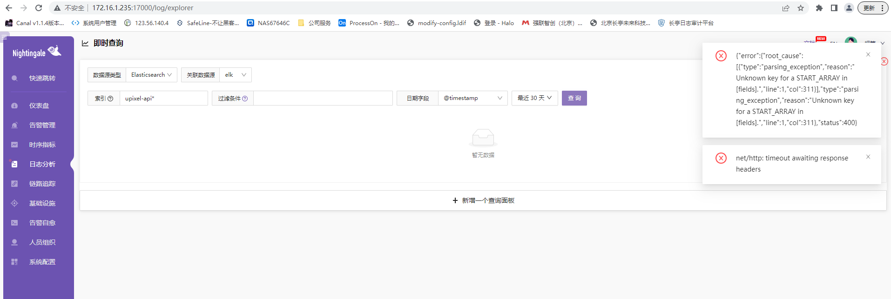Click the Nightingale logo
This screenshot has width=891, height=299.
pyautogui.click(x=37, y=52)
